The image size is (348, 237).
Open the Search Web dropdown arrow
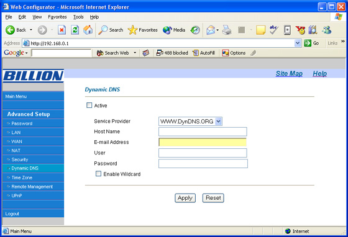pyautogui.click(x=135, y=53)
